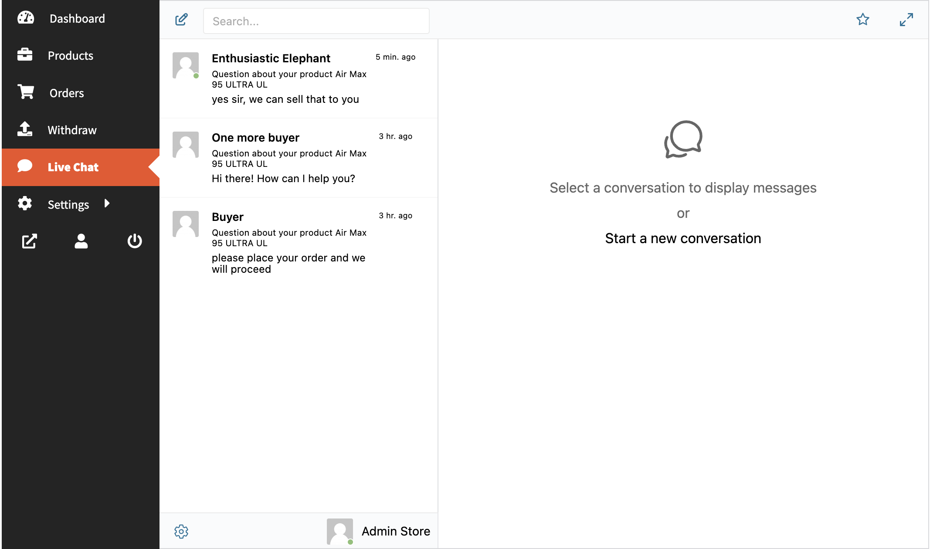
Task: Click the Withdraw upload icon
Action: click(25, 129)
